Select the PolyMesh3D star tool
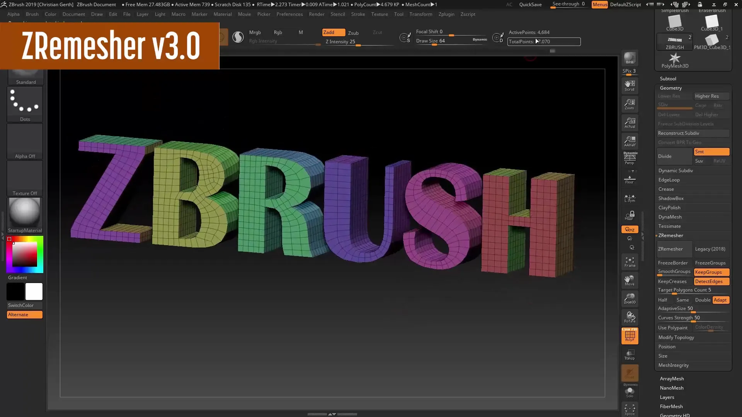 [x=674, y=61]
